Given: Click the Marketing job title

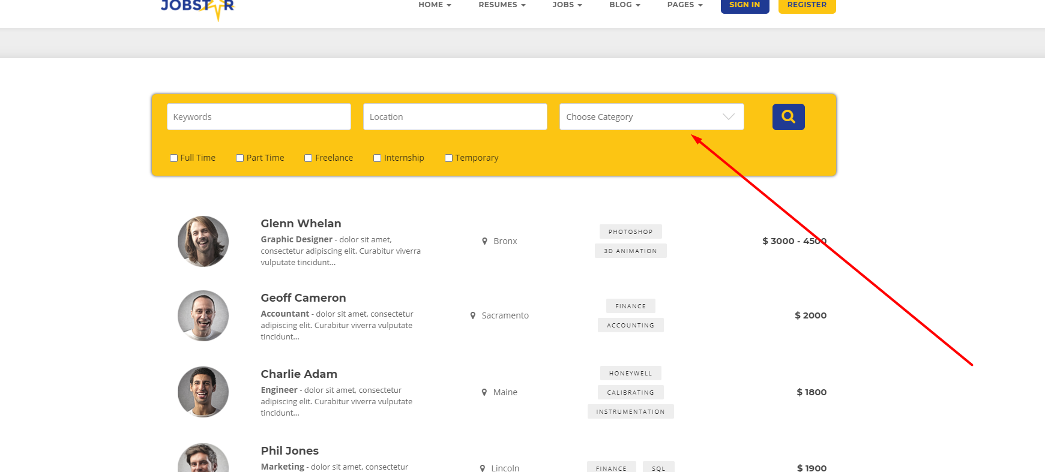Looking at the screenshot, I should [282, 467].
